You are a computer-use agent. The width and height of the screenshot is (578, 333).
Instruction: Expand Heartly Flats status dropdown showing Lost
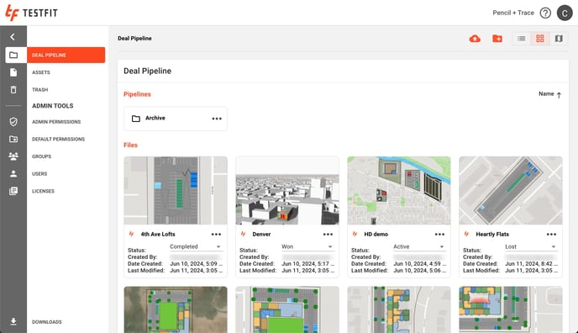(x=530, y=246)
